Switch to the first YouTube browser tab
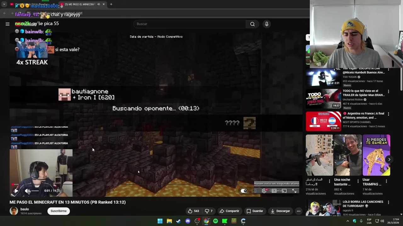403x226 pixels. 33,4
